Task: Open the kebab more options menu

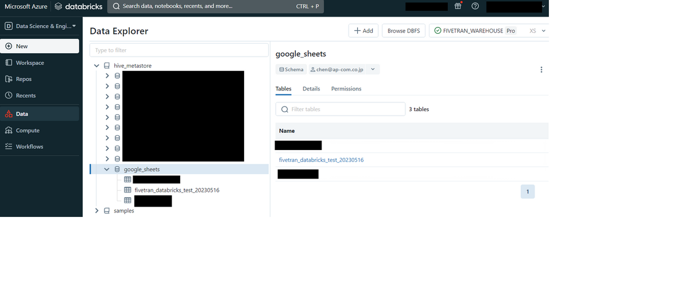Action: click(541, 70)
